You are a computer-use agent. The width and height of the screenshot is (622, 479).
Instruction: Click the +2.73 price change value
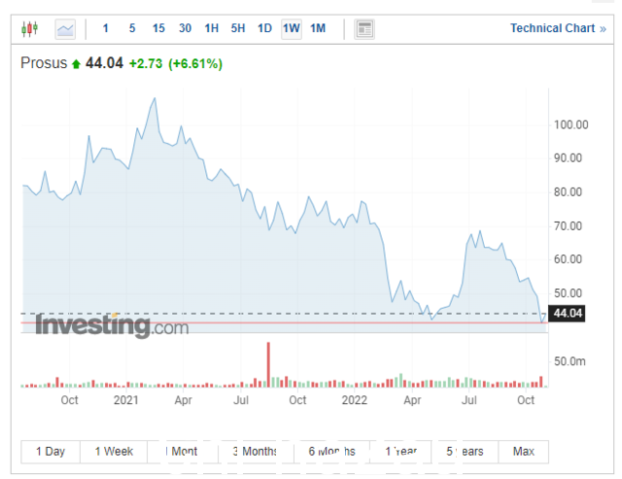146,64
